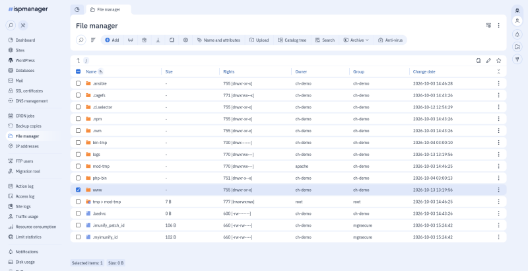528x271 pixels.
Task: Click the root path slash breadcrumb
Action: pos(86,61)
